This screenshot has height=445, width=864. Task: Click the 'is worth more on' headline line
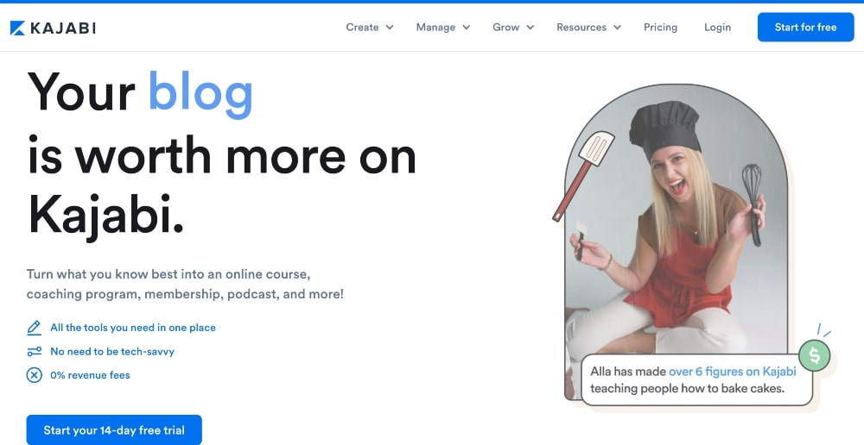[221, 156]
